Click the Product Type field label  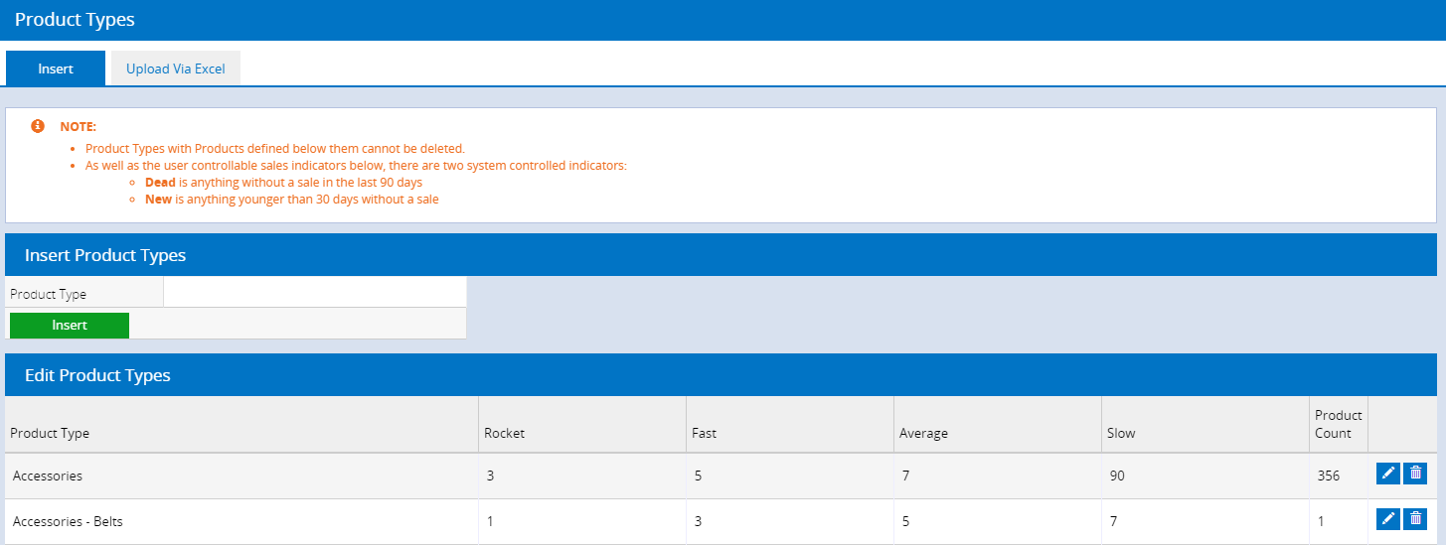tap(48, 294)
